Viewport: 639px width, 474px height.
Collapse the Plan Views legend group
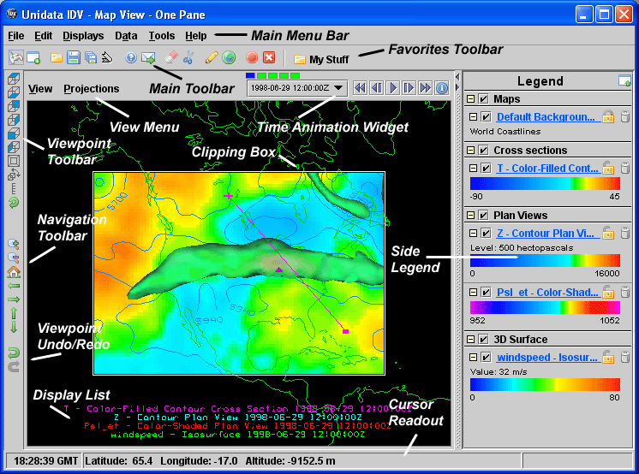click(x=471, y=216)
